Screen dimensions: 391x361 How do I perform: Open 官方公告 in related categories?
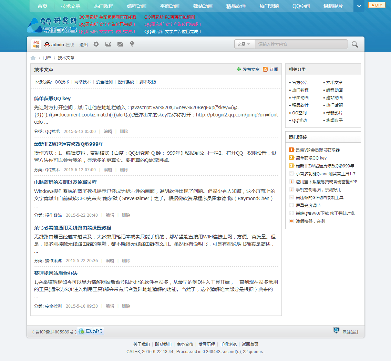click(300, 83)
